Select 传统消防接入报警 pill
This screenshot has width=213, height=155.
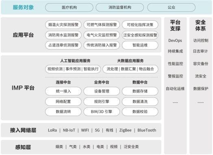102,45
